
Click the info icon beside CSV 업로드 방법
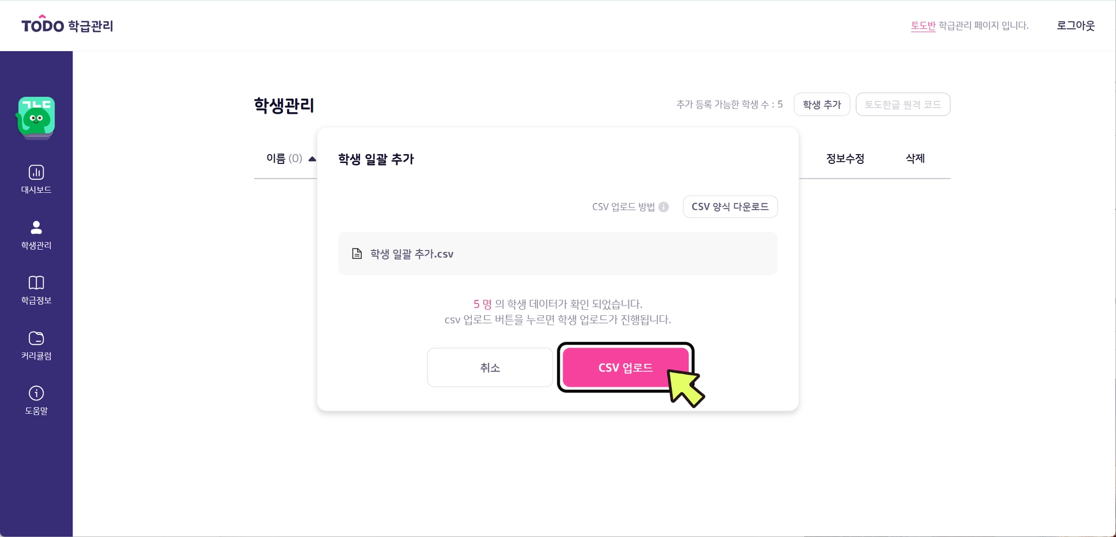(x=663, y=207)
